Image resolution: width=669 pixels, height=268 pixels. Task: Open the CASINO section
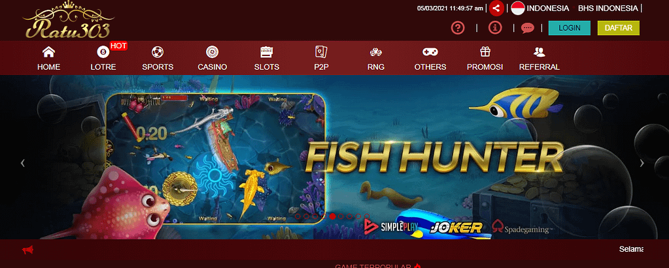pyautogui.click(x=213, y=59)
